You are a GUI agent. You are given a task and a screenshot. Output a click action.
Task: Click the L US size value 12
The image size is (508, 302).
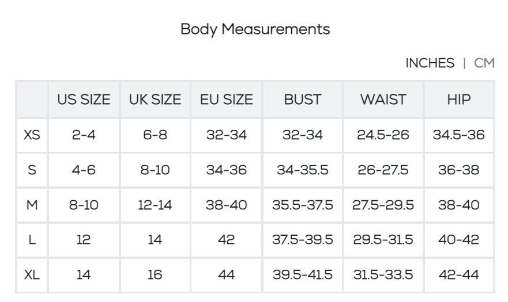point(84,240)
